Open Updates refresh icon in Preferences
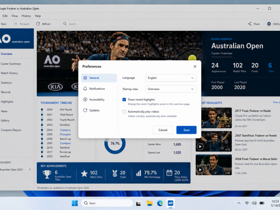The width and height of the screenshot is (280, 210). (x=85, y=110)
